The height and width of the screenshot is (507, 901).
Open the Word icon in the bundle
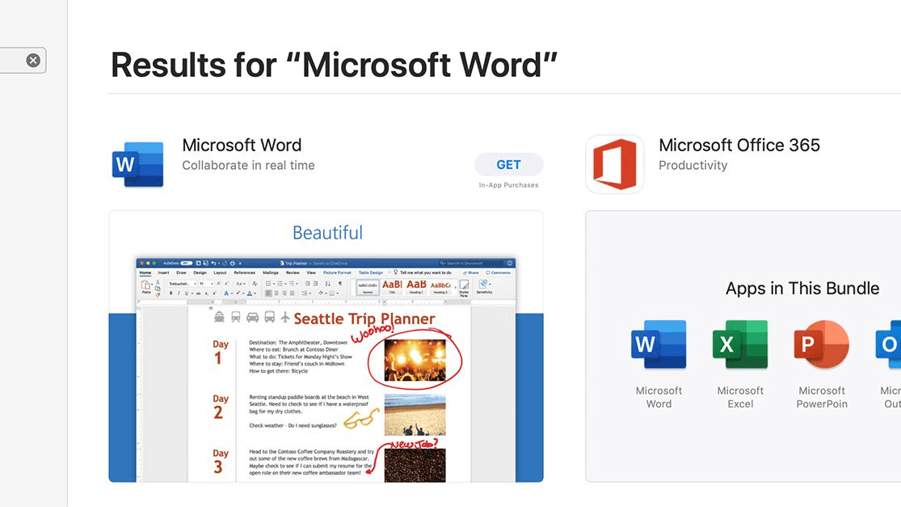click(x=659, y=344)
